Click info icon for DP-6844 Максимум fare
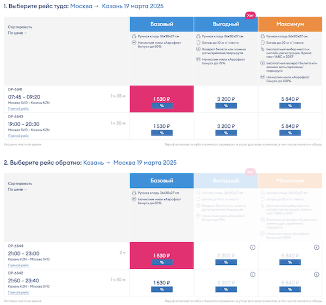This screenshot has width=326, height=305. (317, 247)
